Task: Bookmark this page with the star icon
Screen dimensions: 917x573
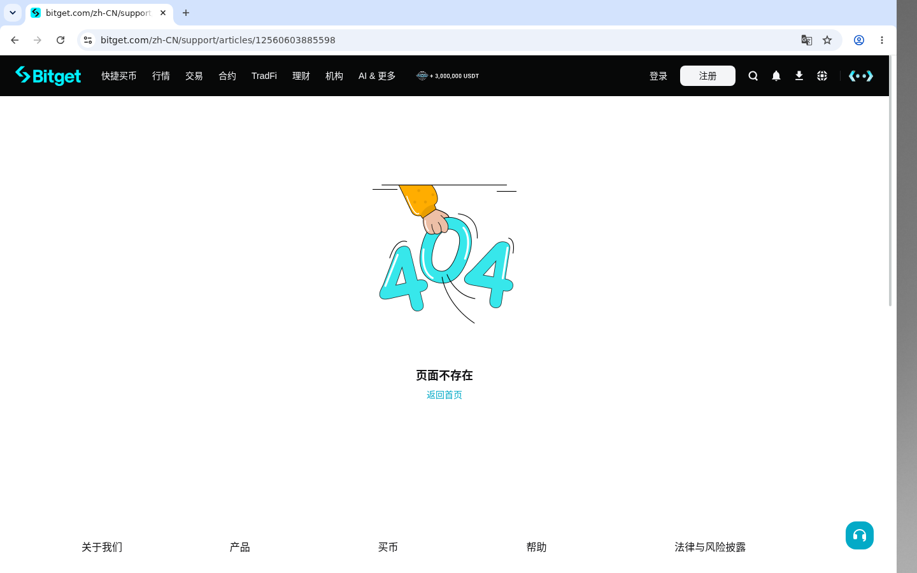Action: coord(827,40)
